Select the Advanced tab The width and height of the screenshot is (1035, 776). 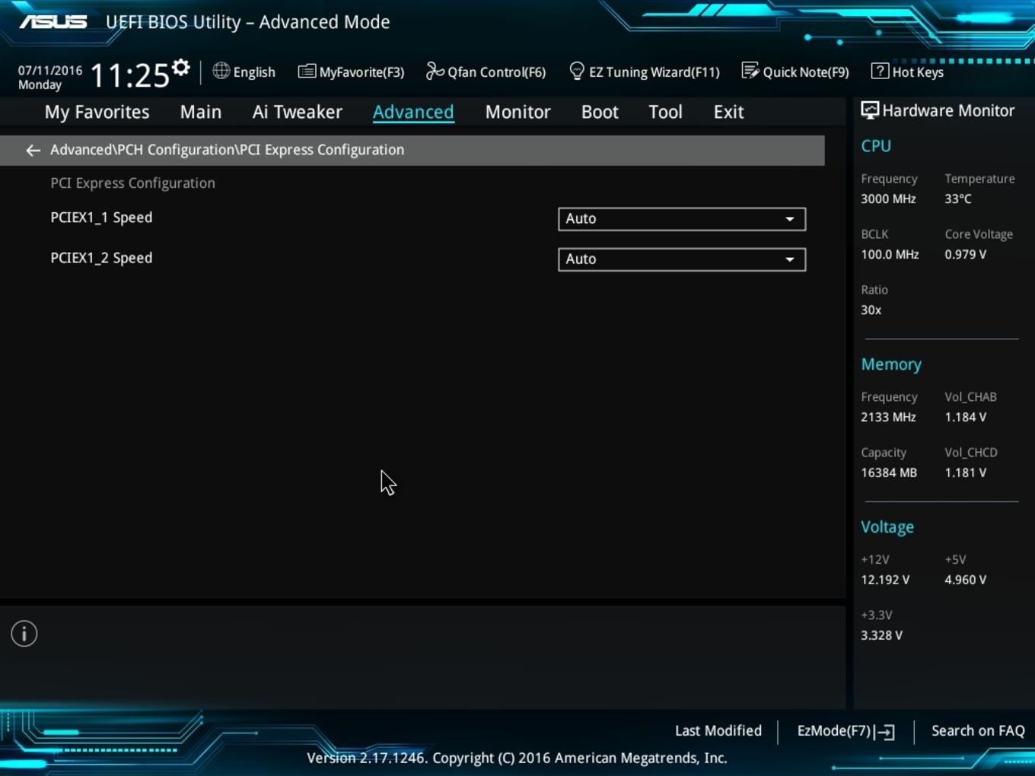[413, 112]
